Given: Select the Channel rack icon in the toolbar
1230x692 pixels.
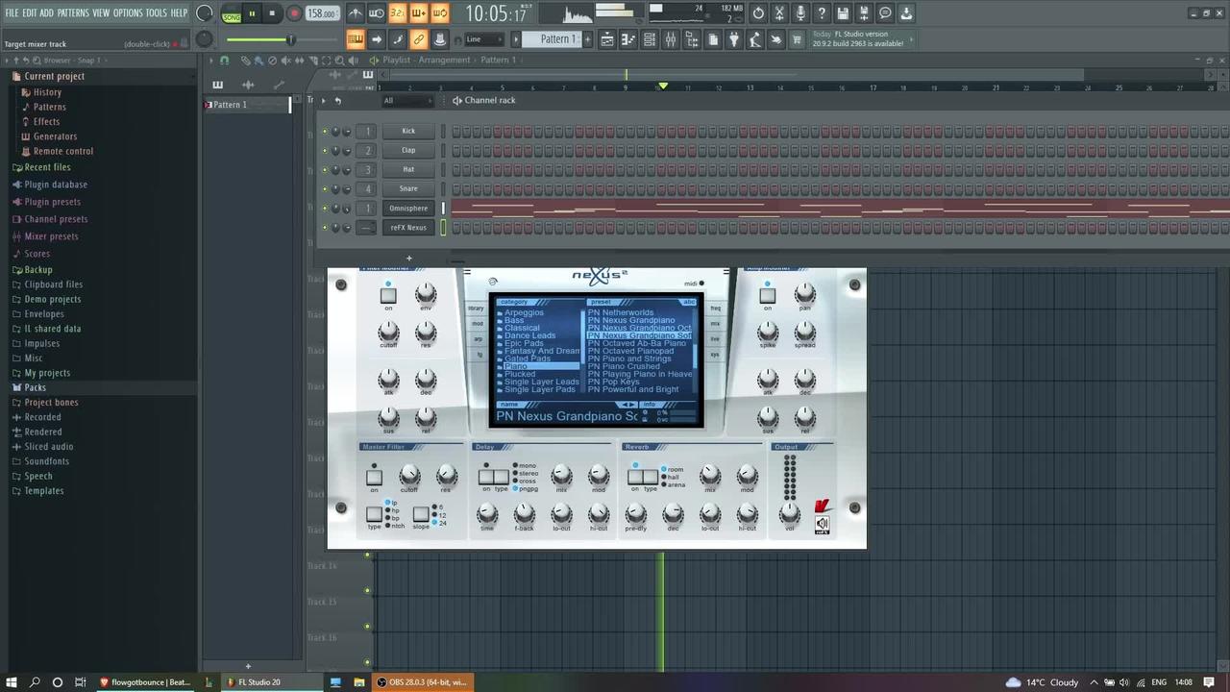Looking at the screenshot, I should 650,39.
